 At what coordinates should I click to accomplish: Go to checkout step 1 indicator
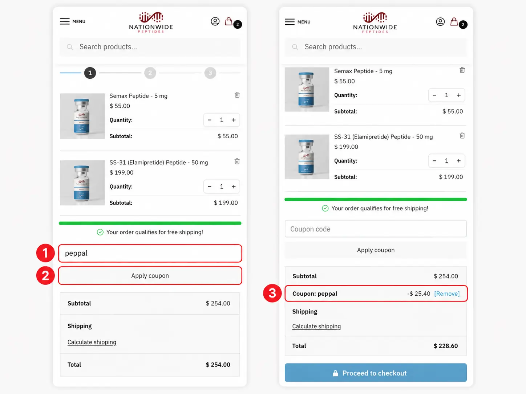point(90,73)
